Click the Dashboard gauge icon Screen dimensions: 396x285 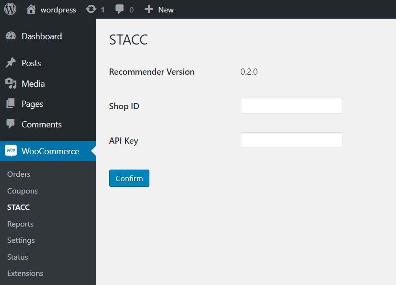11,36
